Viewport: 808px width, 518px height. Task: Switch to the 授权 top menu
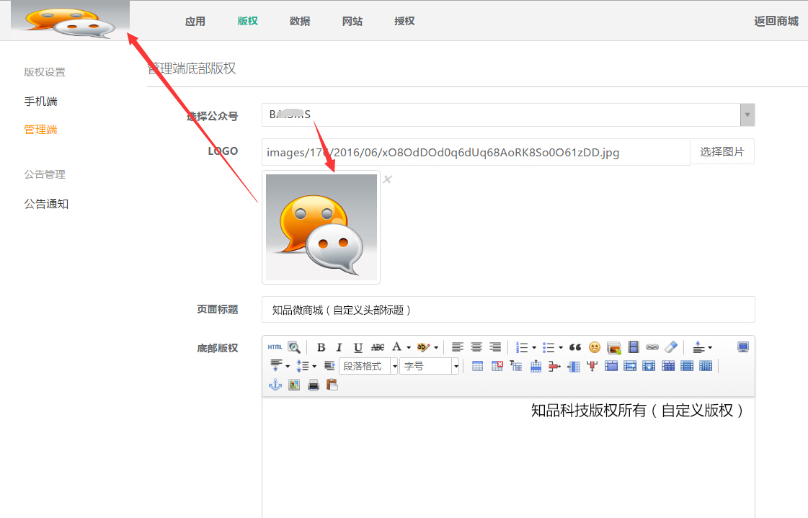tap(404, 21)
